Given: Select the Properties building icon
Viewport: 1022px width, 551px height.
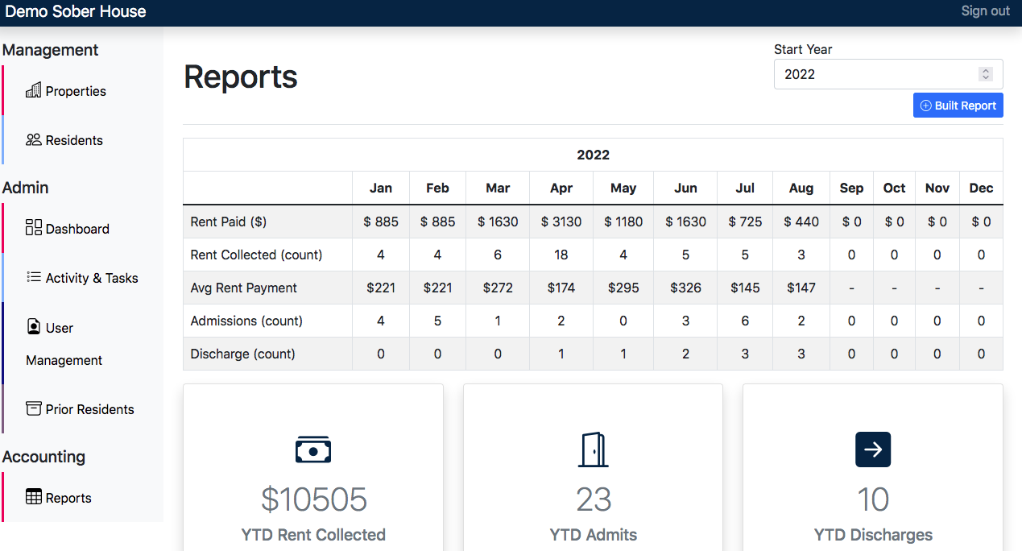Looking at the screenshot, I should point(34,90).
